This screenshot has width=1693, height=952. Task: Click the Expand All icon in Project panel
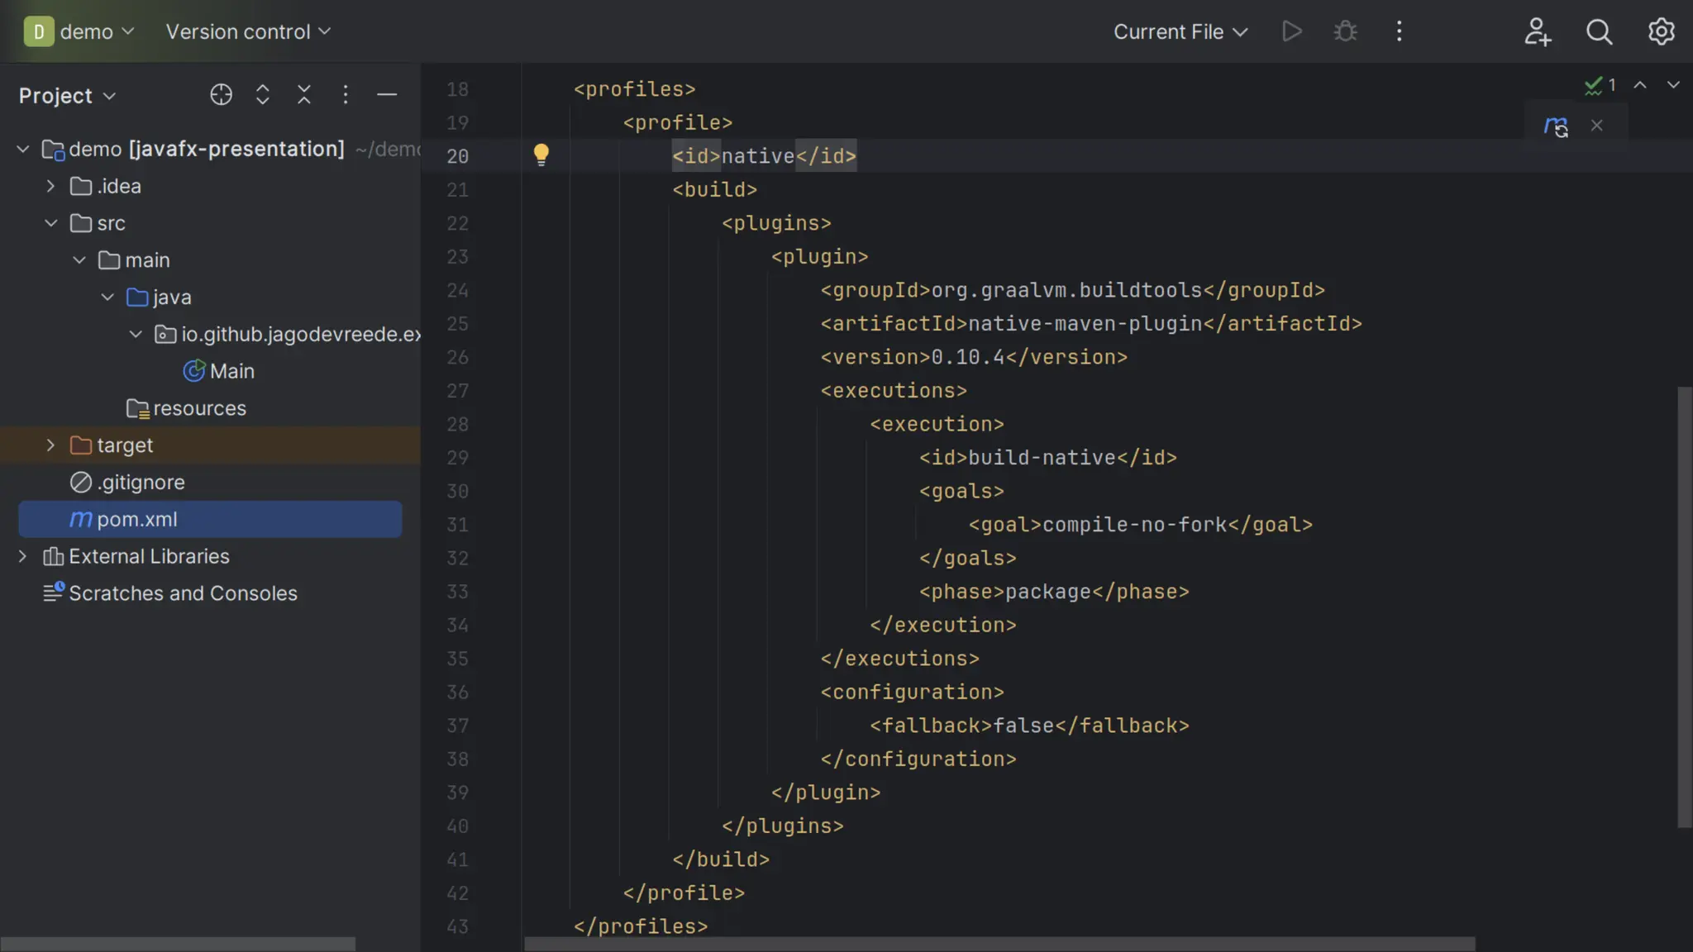coord(262,95)
